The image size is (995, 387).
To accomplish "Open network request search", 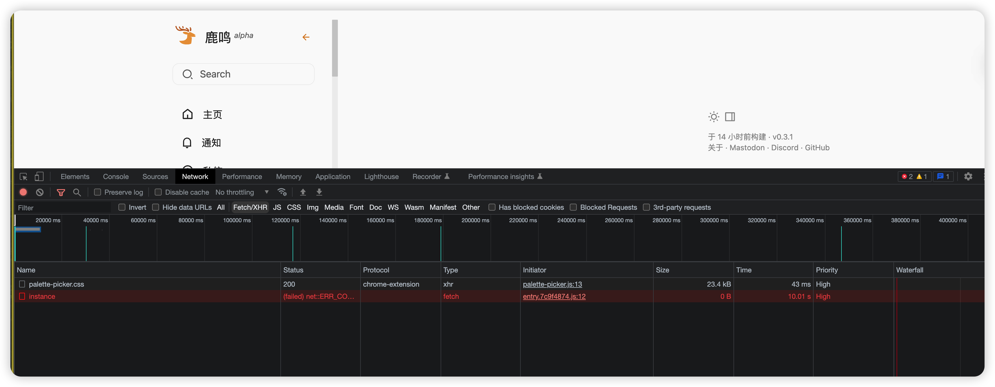I will pos(77,192).
